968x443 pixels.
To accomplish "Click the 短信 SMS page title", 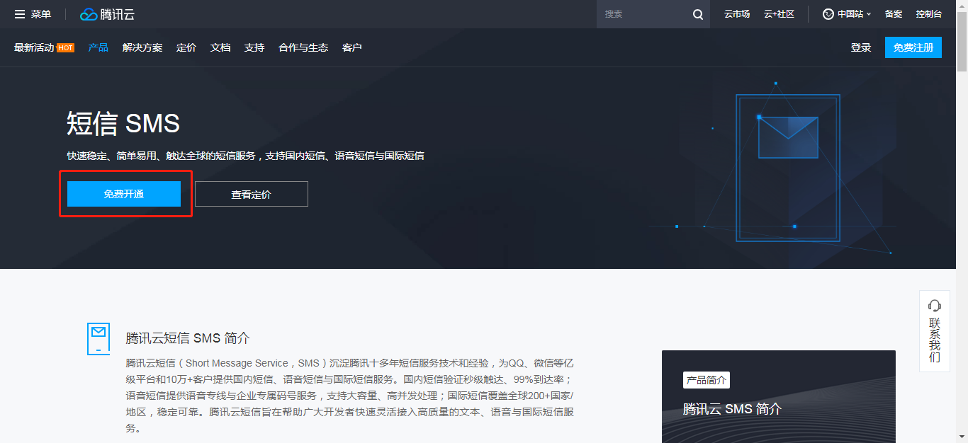I will click(x=123, y=124).
